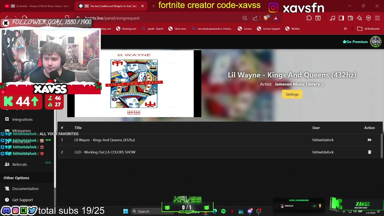
Task: Open the Booking.com bookmark
Action: tap(126, 29)
